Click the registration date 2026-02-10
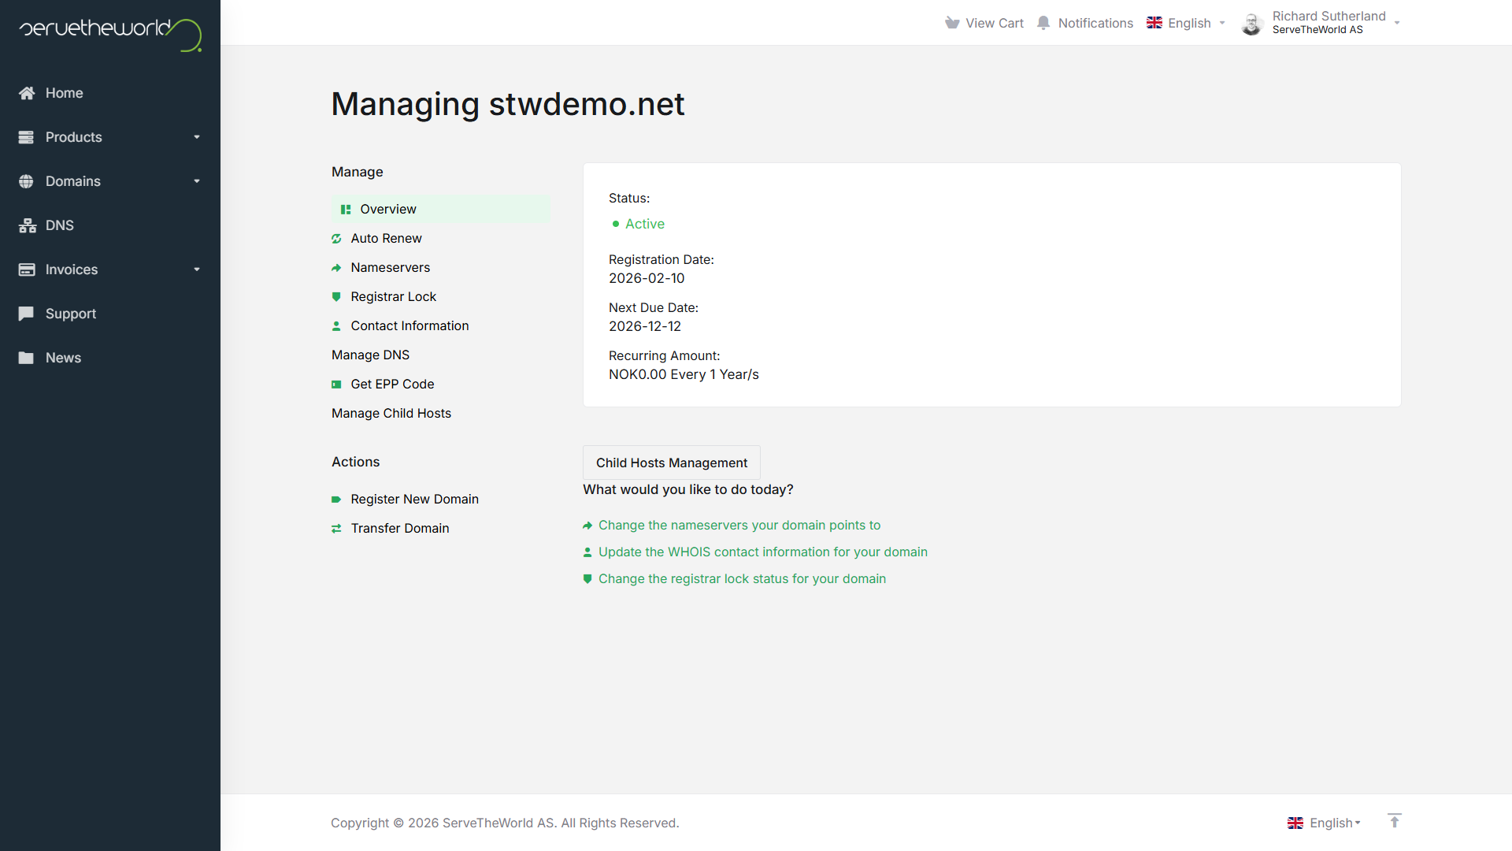This screenshot has height=851, width=1512. (647, 279)
